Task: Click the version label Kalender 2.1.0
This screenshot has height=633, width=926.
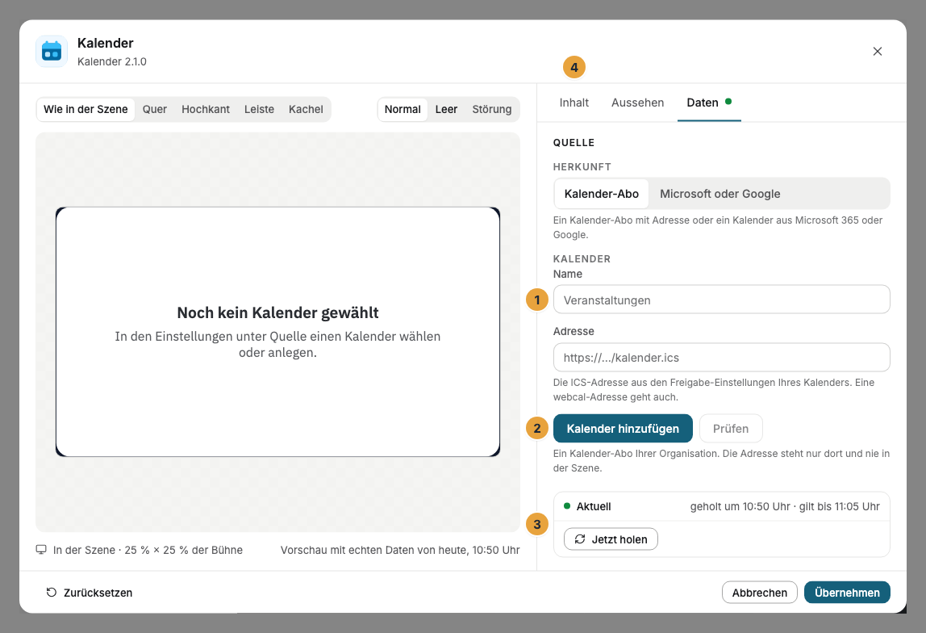Action: (111, 61)
